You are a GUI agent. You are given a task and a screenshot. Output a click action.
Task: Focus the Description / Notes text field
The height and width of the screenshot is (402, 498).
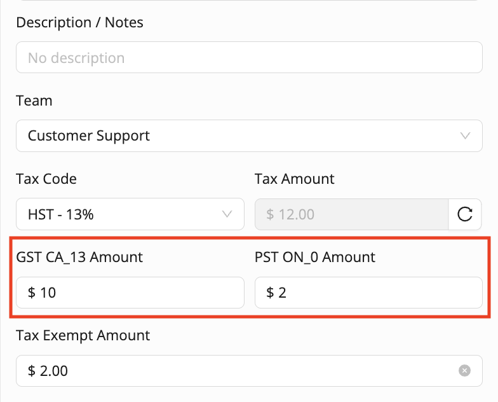click(249, 58)
